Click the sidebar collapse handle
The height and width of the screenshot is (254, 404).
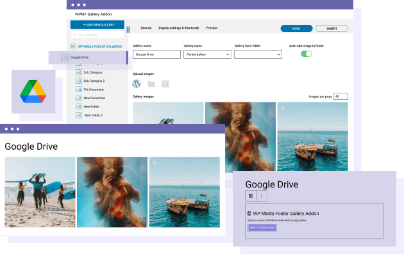pyautogui.click(x=128, y=29)
